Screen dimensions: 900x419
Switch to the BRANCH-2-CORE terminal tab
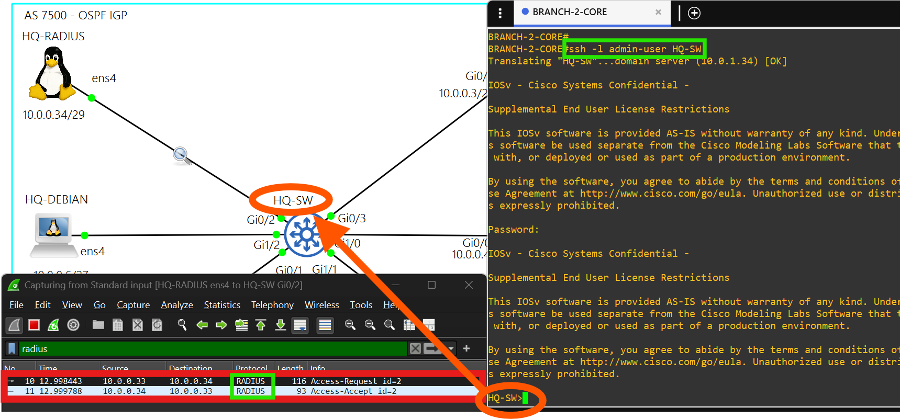tap(569, 12)
